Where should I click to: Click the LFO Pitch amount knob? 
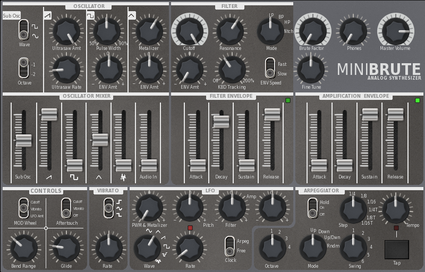point(190,208)
